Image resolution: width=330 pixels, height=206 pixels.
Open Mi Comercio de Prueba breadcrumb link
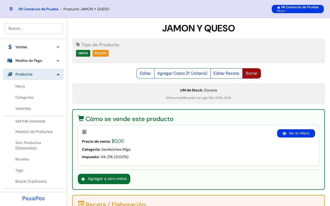[38, 9]
